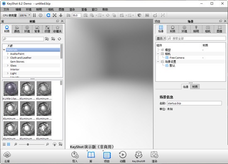Click refresh icon next to library search
Image resolution: width=228 pixels, height=164 pixels.
(x=59, y=39)
